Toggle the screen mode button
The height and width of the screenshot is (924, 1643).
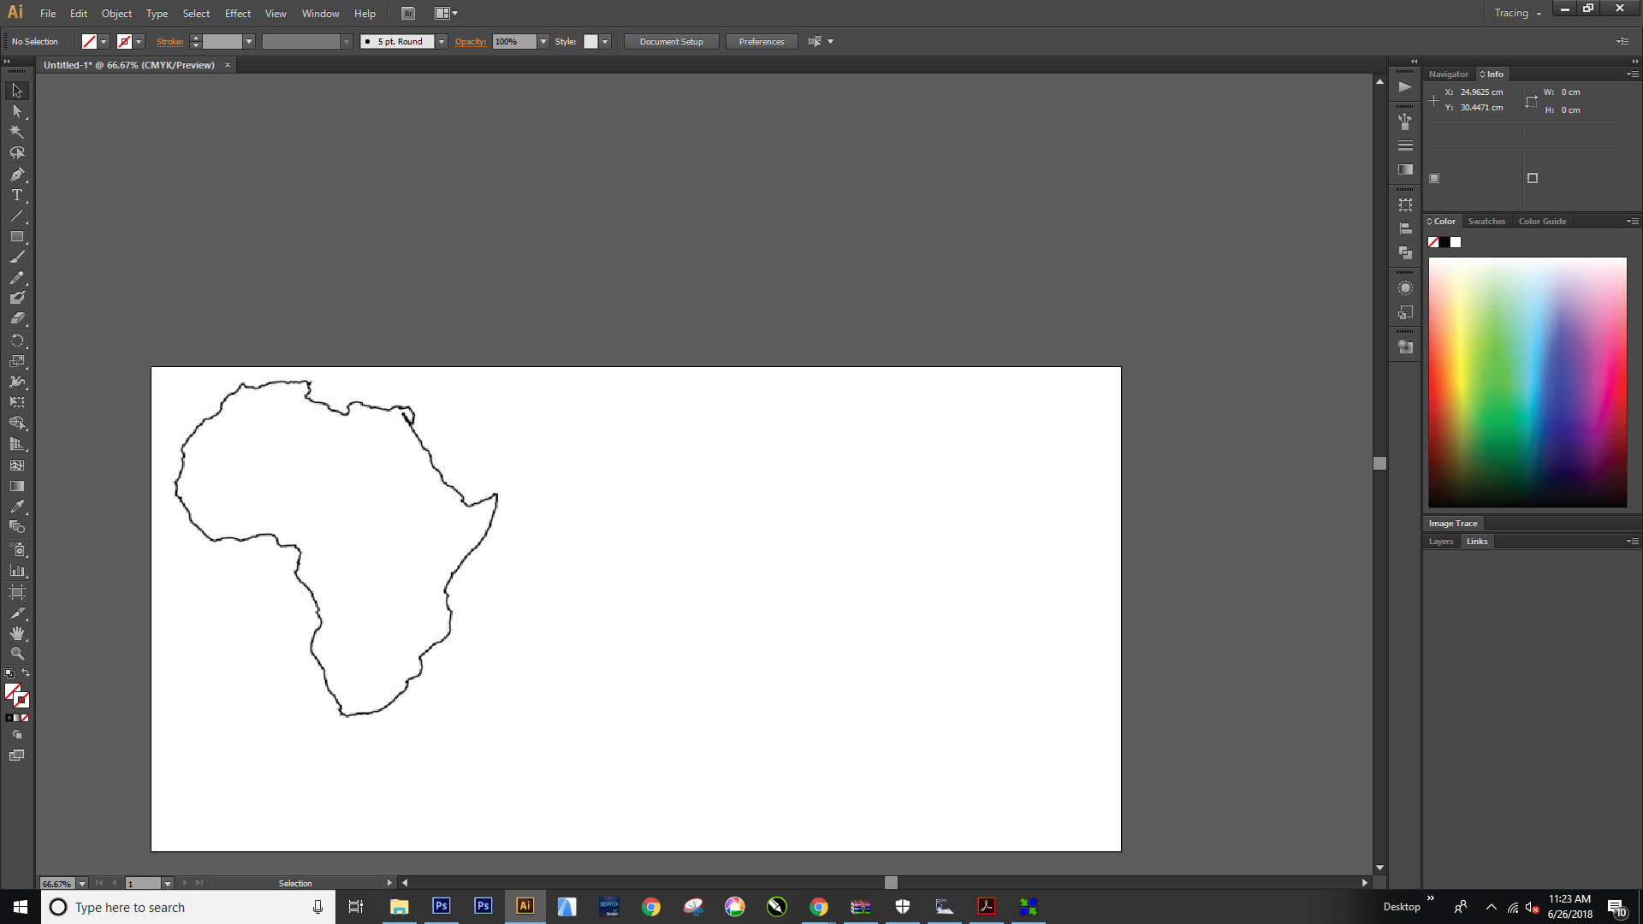16,755
